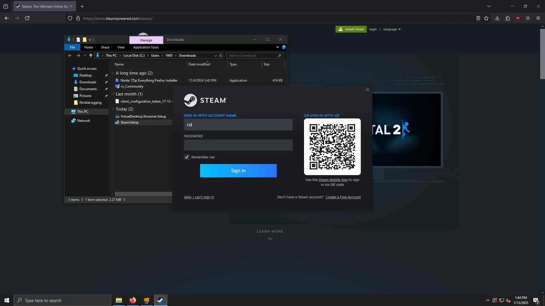545x306 pixels.
Task: Click the Firefox downloads arrow icon
Action: coord(497,18)
